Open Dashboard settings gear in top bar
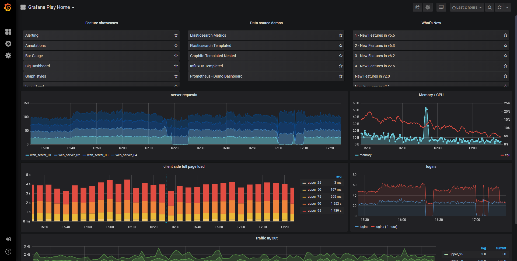The image size is (517, 261). click(x=428, y=7)
